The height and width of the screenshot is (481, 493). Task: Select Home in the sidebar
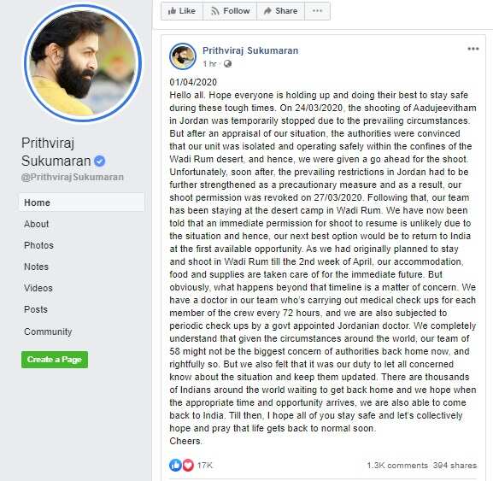[82, 202]
